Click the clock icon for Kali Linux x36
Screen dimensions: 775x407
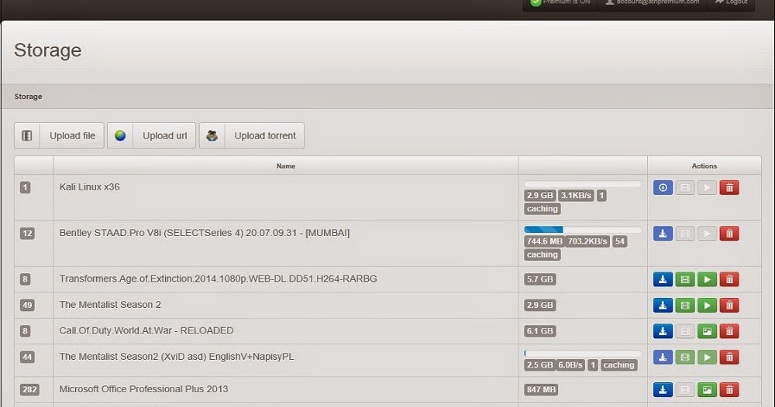pyautogui.click(x=663, y=187)
